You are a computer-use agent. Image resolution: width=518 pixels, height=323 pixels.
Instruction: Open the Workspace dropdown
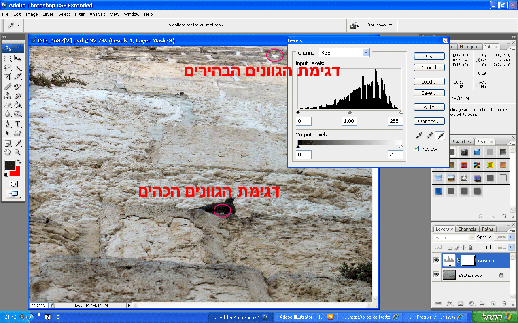click(x=379, y=25)
